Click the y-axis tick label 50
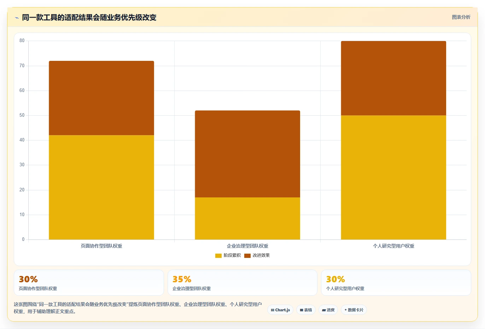The width and height of the screenshot is (485, 329). (x=22, y=115)
